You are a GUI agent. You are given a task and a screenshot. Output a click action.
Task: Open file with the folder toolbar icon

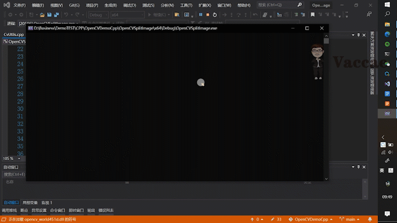42,15
